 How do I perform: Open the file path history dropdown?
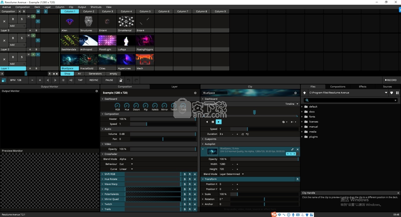[386, 93]
